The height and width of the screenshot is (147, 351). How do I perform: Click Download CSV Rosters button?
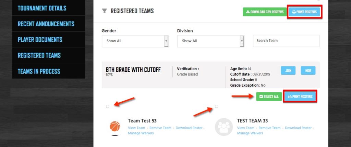(265, 12)
